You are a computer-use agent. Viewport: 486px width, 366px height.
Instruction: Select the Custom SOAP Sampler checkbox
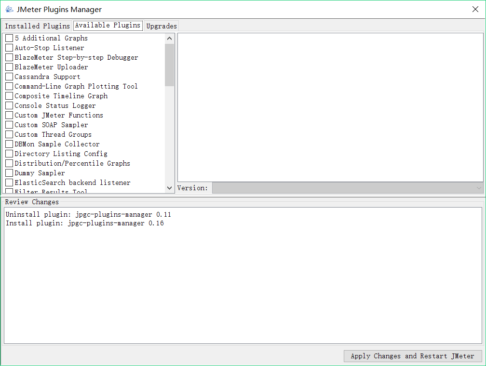click(9, 125)
